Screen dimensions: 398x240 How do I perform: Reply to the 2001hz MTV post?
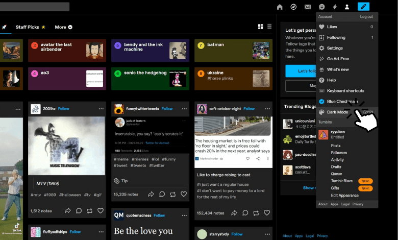(x=79, y=211)
